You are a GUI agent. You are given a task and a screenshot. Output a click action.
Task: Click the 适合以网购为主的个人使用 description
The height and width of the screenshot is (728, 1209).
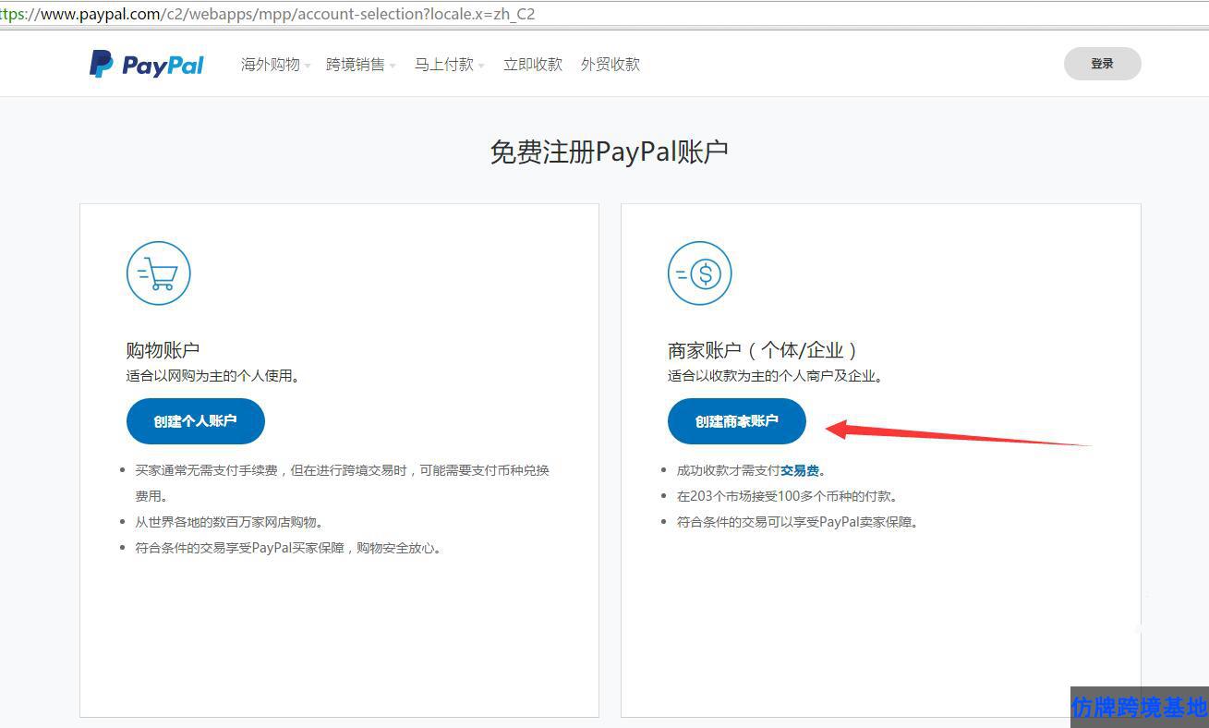point(212,376)
